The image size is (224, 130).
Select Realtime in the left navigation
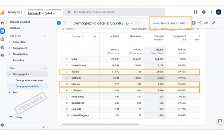tap(15, 28)
